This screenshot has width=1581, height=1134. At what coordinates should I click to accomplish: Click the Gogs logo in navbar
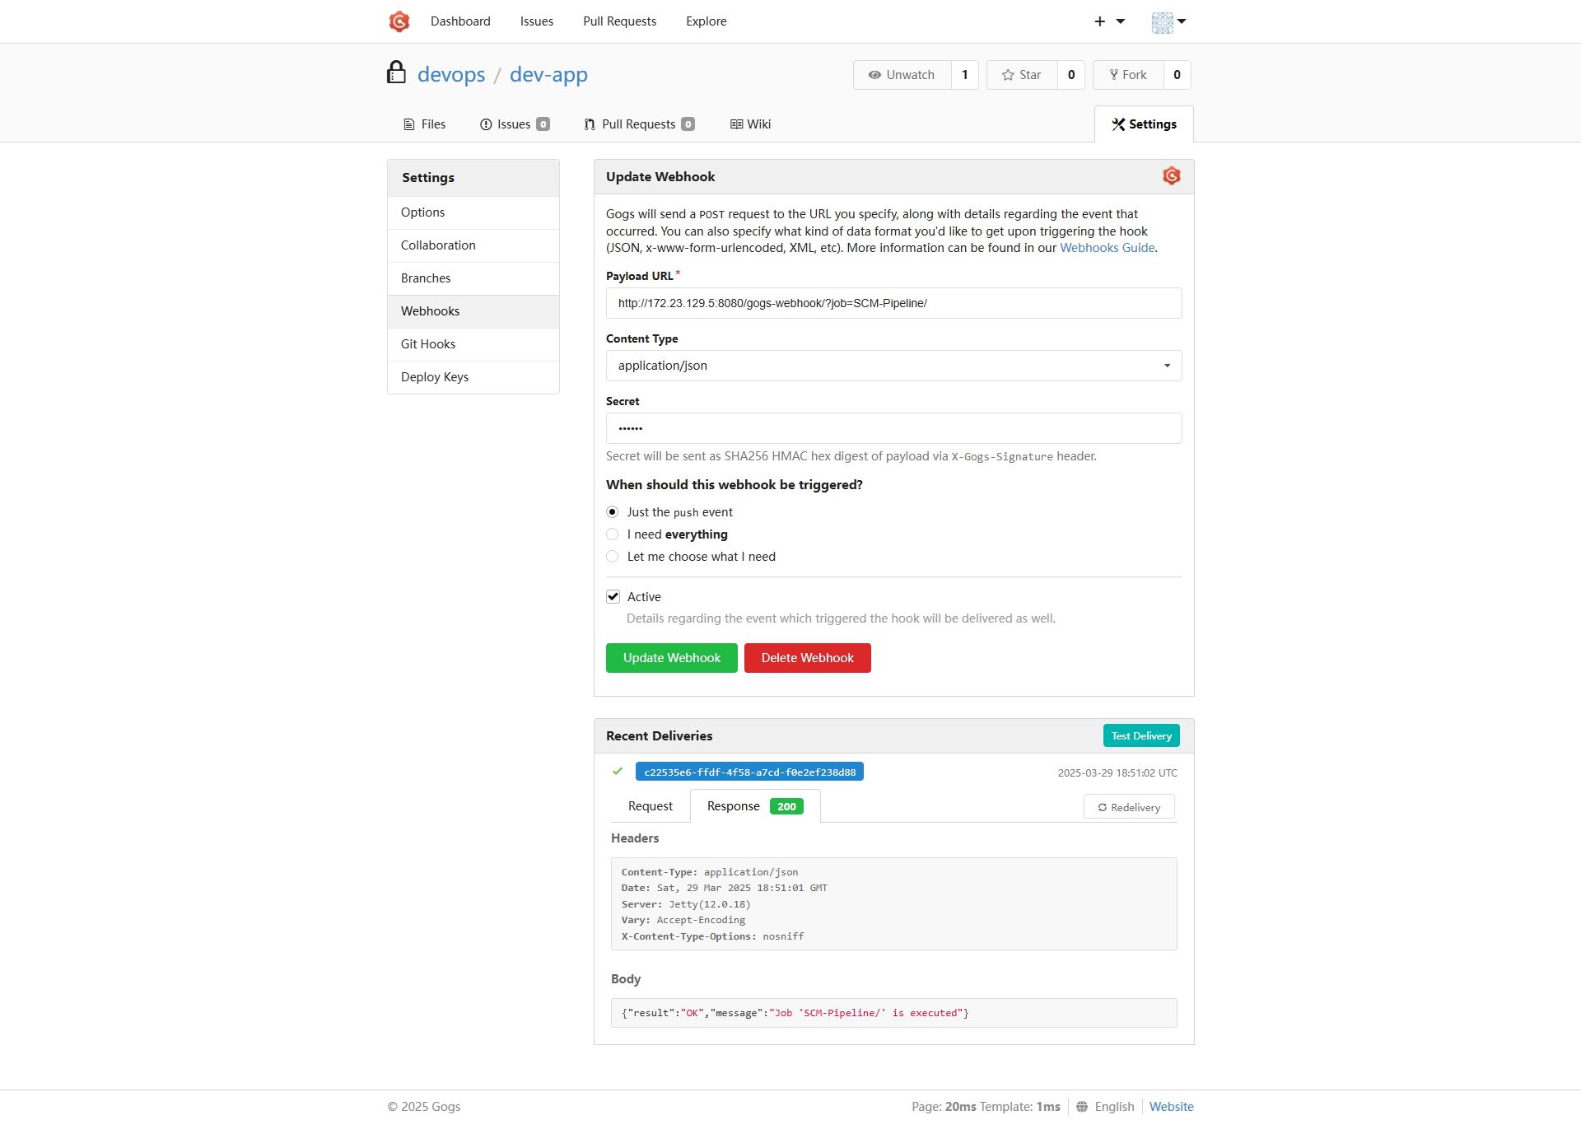[x=399, y=21]
